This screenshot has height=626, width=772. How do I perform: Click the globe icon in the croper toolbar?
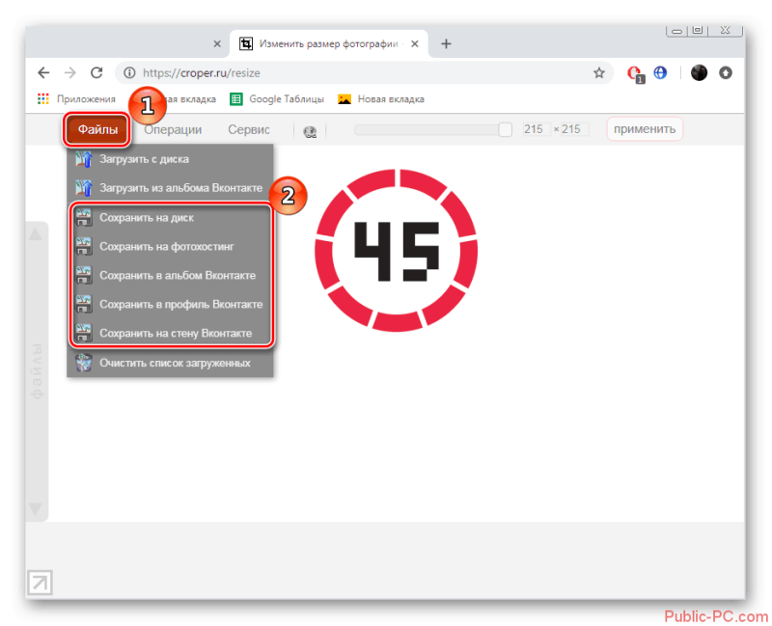(310, 131)
